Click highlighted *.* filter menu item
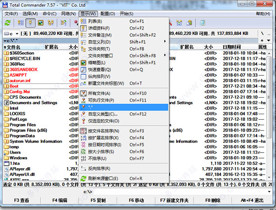 [x=124, y=107]
